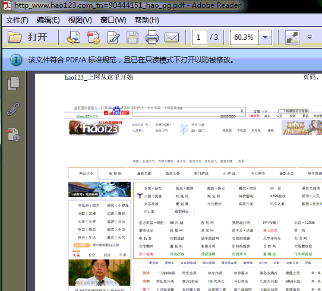Click the print icon

152,37
